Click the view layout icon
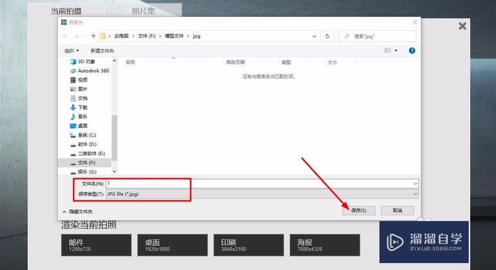The width and height of the screenshot is (496, 270). (x=388, y=50)
